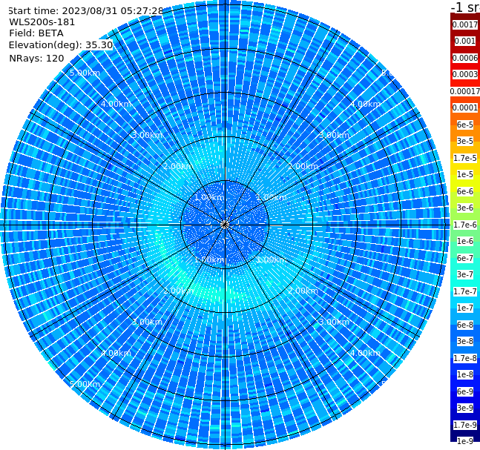Screen dimensions: 480x450
Task: Click the 3e-7 colorbar label
Action: pyautogui.click(x=465, y=274)
